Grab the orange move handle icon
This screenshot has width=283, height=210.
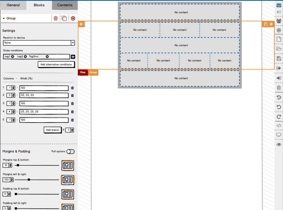(81, 24)
